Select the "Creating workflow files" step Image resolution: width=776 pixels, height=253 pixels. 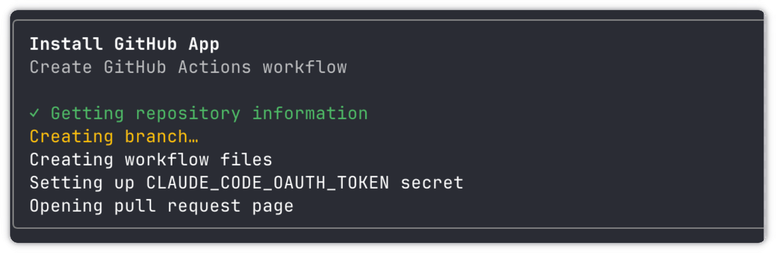click(x=151, y=160)
